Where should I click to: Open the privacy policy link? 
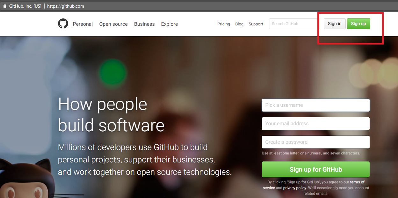[x=295, y=188]
